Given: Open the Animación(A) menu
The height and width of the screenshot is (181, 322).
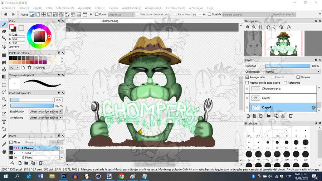Looking at the screenshot, I should [x=153, y=8].
